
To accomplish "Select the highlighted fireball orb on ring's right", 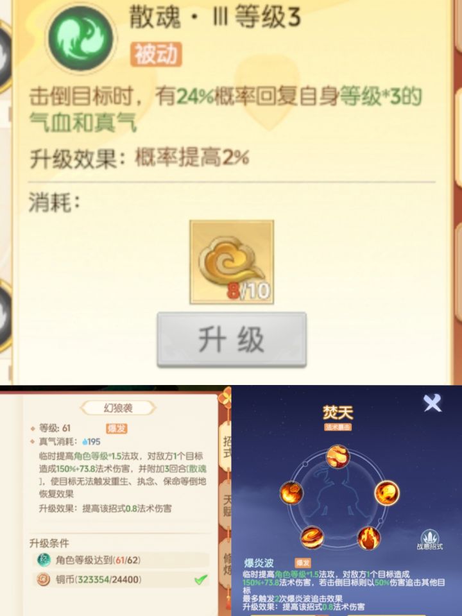I will tap(387, 493).
